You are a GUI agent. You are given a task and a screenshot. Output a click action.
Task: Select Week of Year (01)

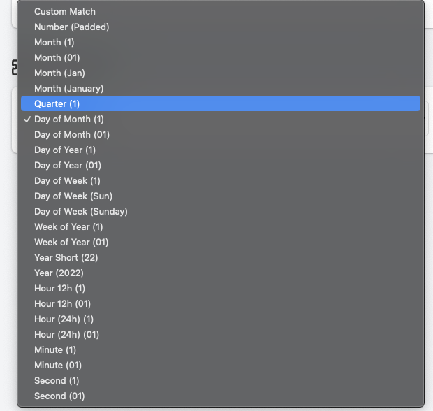point(71,243)
